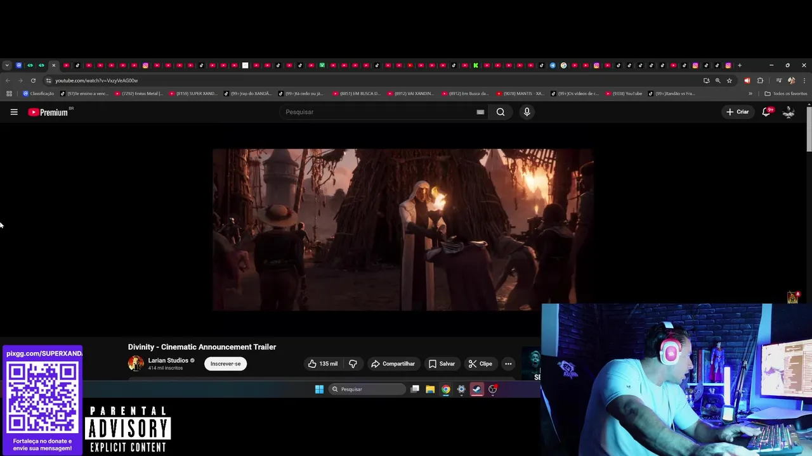
Task: Switch to the Google tab
Action: point(563,65)
